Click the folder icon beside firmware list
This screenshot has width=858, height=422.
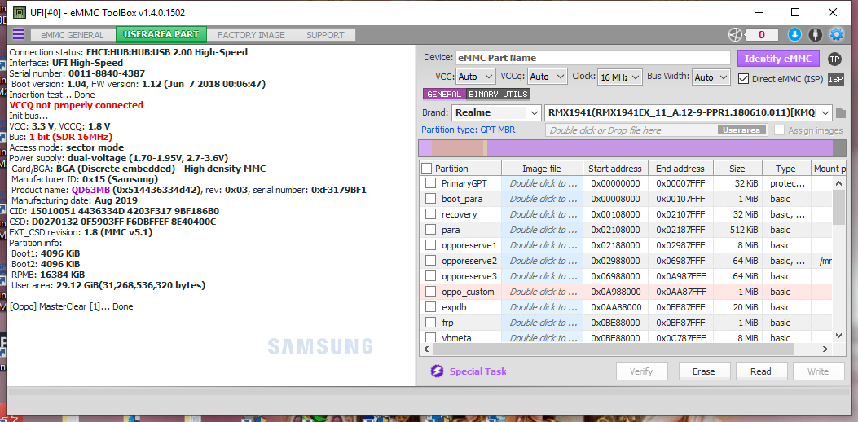(841, 113)
